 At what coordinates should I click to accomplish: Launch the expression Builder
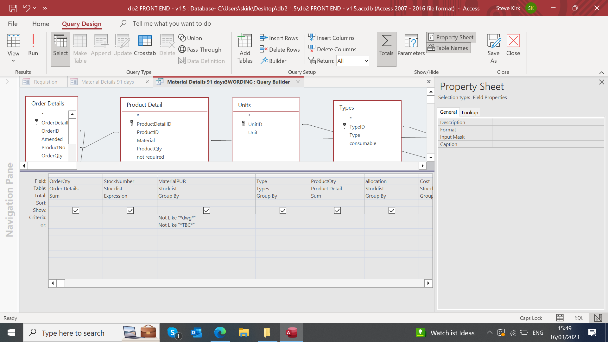pyautogui.click(x=273, y=61)
